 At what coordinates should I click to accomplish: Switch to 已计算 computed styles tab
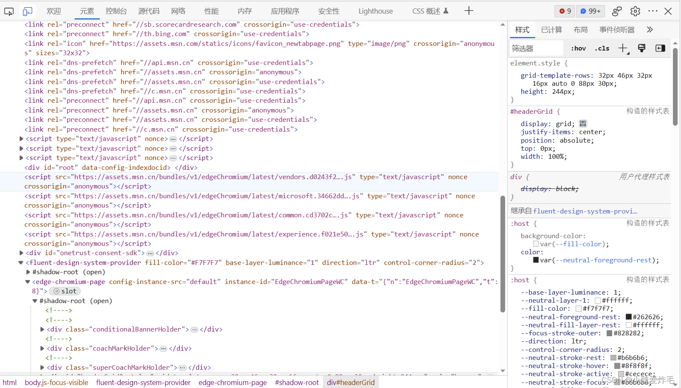pyautogui.click(x=551, y=30)
